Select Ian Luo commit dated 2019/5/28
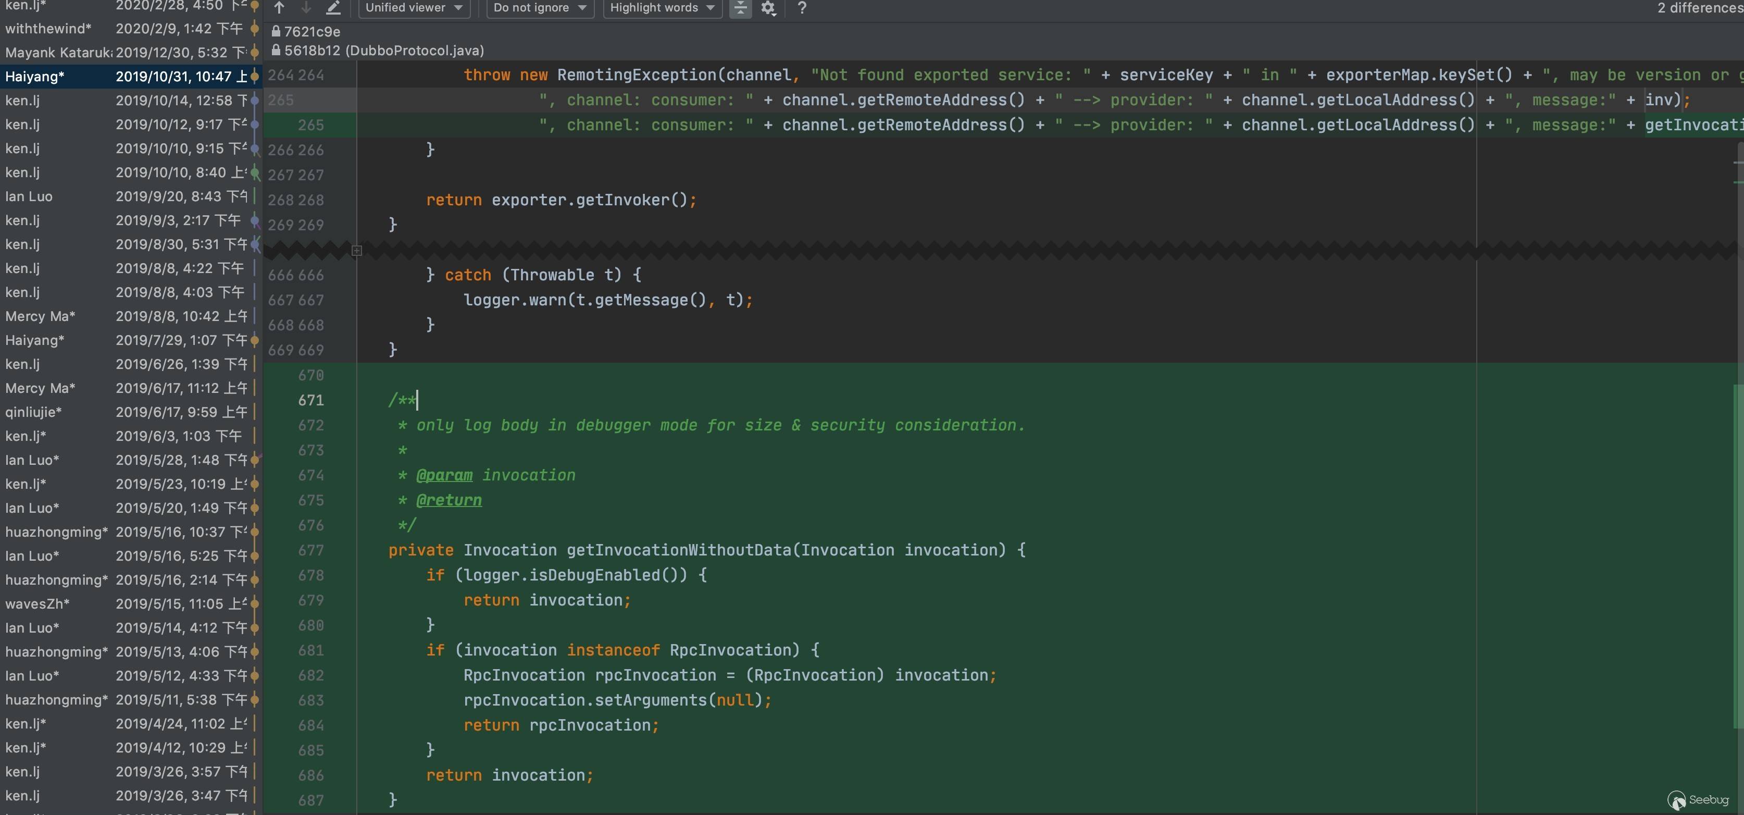1744x815 pixels. [x=131, y=460]
